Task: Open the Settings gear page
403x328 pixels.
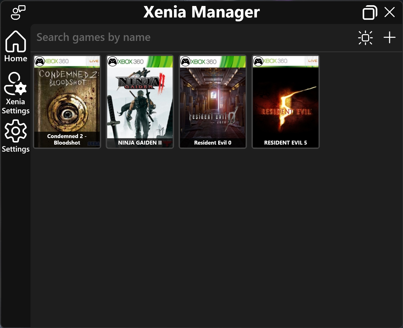Action: (x=16, y=136)
